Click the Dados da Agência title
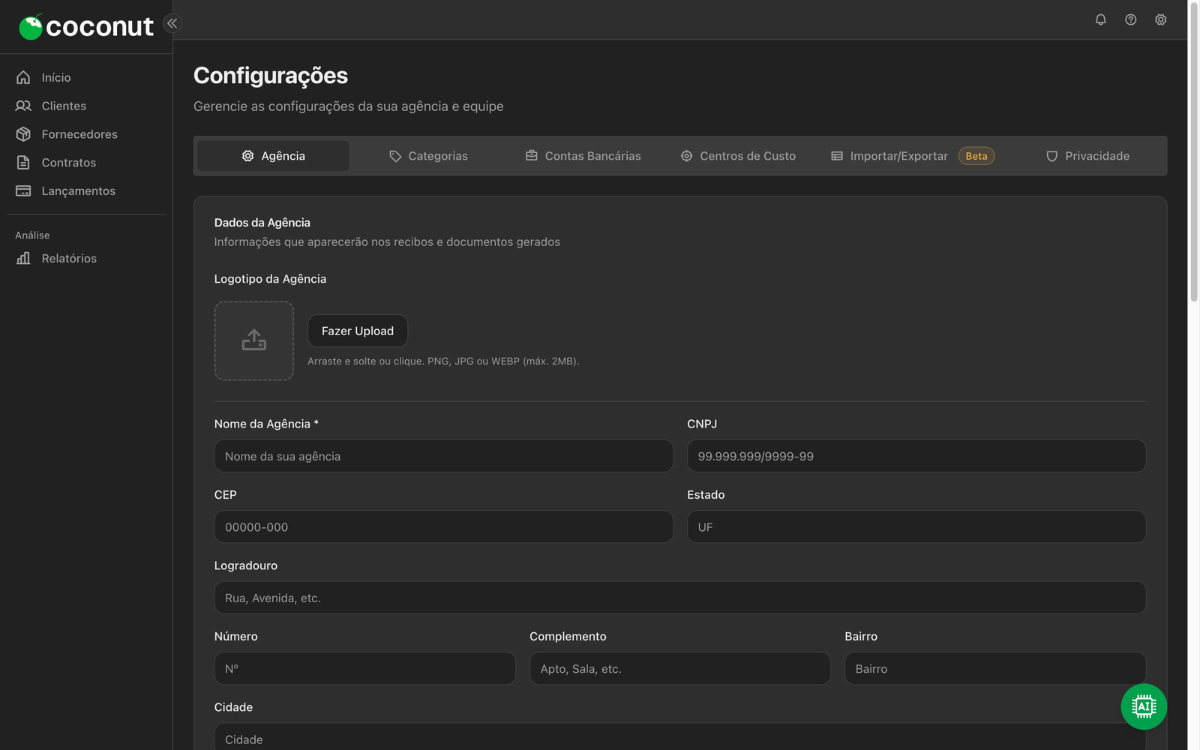 point(262,223)
